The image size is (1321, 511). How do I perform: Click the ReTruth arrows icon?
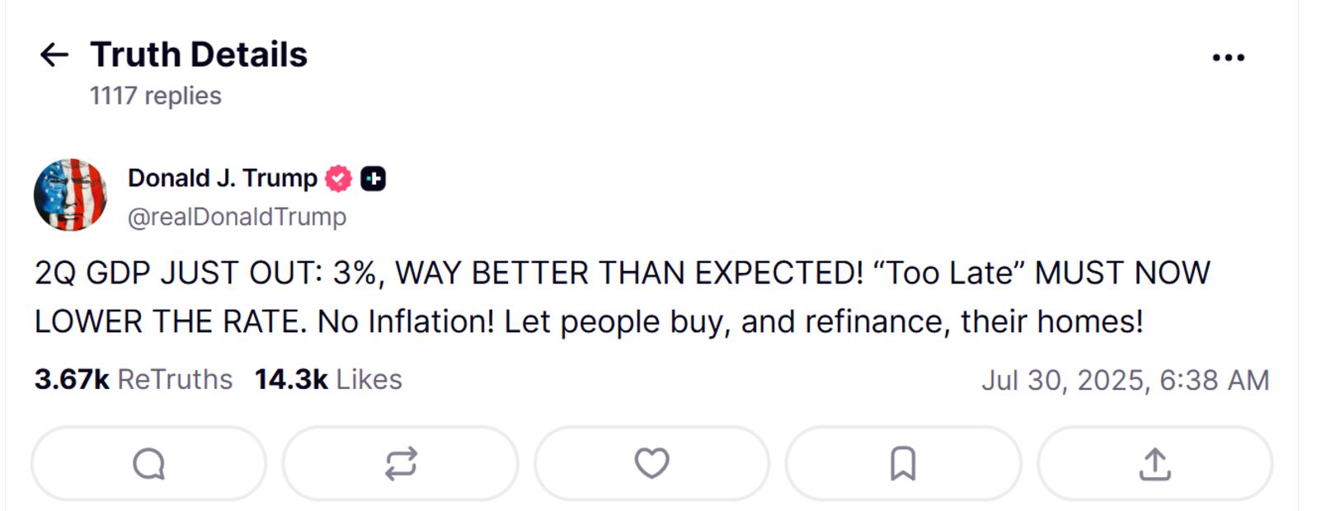401,463
